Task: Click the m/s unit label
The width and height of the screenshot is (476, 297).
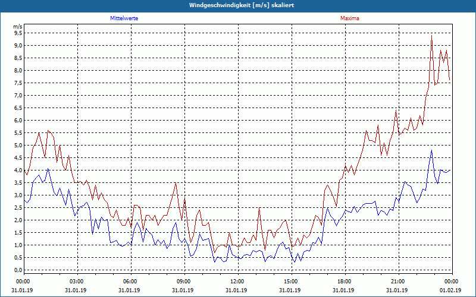Action: point(18,27)
